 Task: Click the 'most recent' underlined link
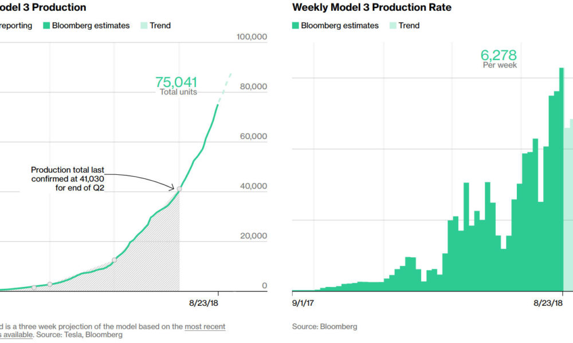click(205, 326)
